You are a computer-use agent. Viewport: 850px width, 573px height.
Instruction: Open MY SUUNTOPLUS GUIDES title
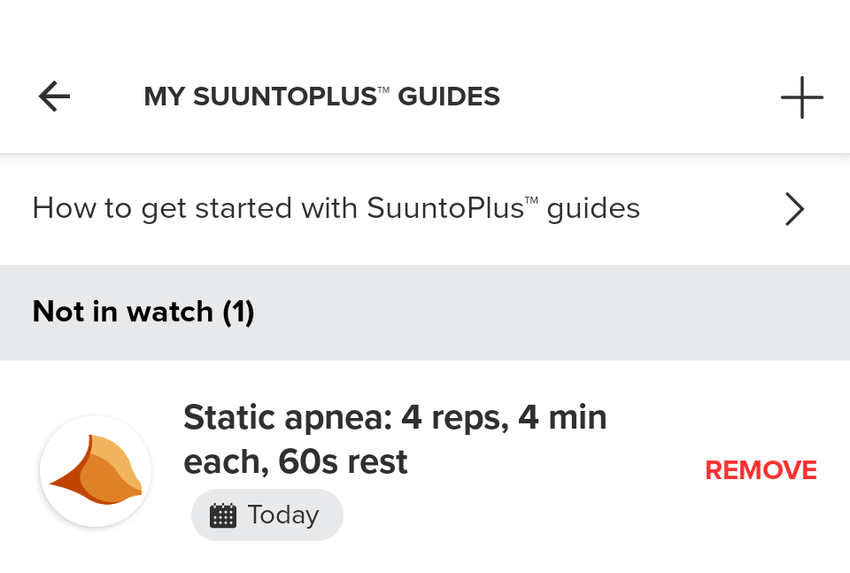pos(322,97)
